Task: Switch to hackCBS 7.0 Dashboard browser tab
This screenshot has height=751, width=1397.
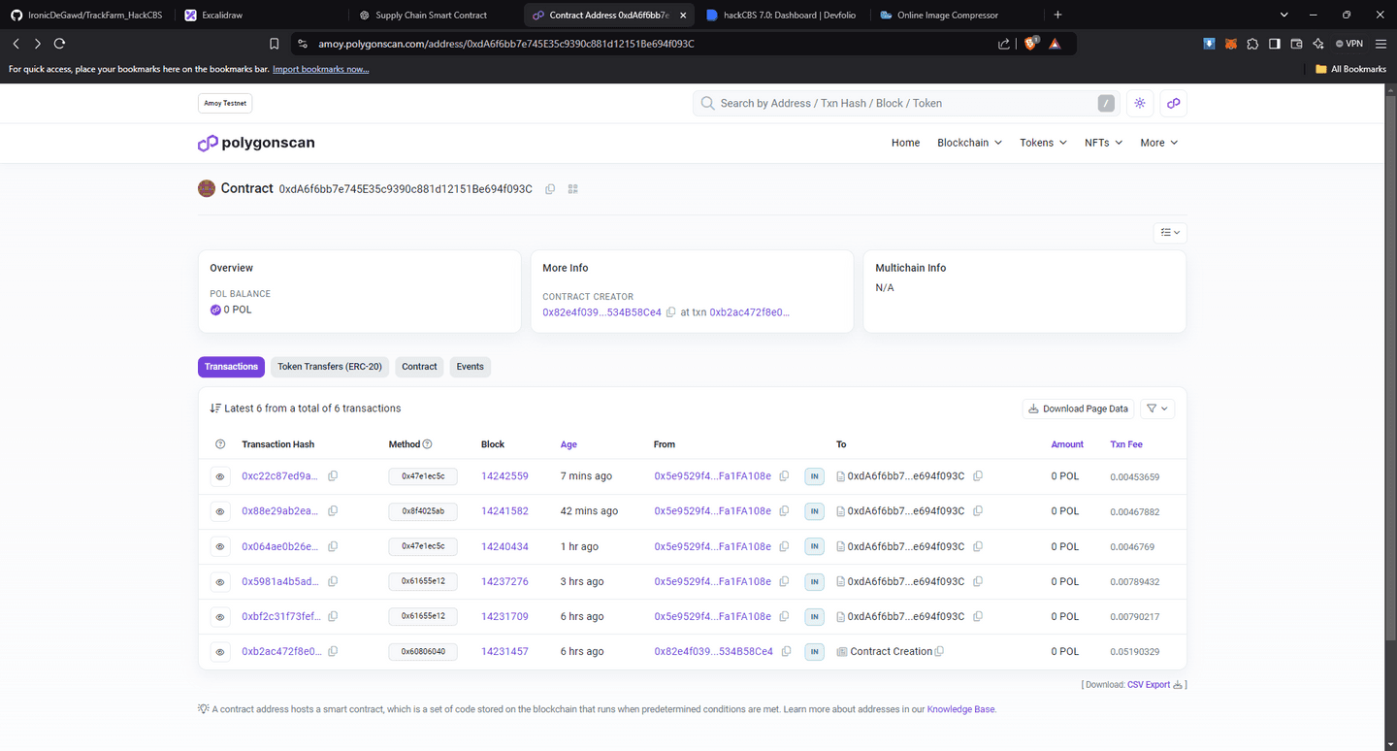Action: pyautogui.click(x=783, y=15)
